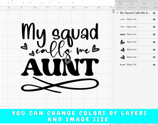Viewport: 158px width, 125px height.
Task: Click the X position stepper arrows
Action: pos(59,3)
